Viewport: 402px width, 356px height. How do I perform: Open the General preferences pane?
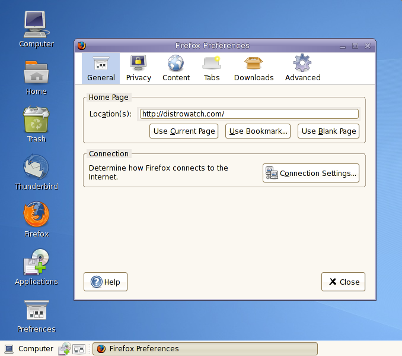click(101, 68)
